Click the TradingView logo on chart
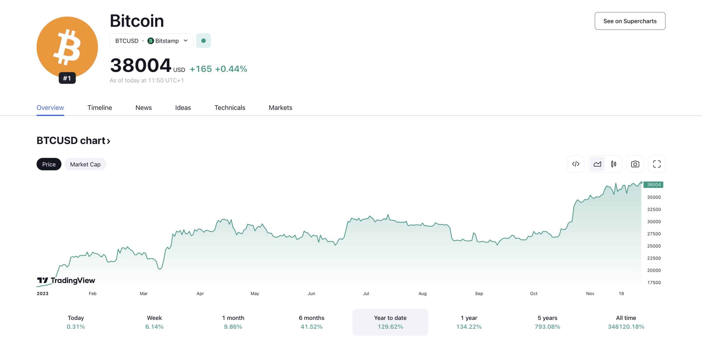702x346 pixels. 66,280
